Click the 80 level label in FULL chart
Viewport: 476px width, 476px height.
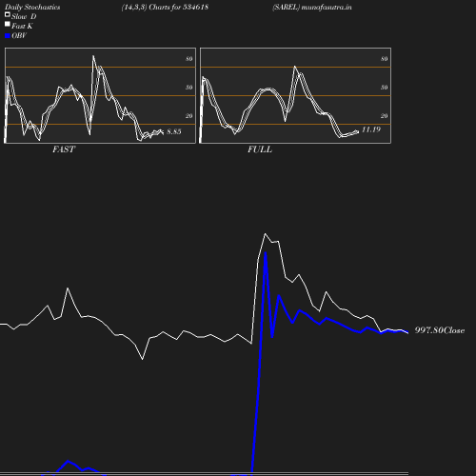point(385,59)
